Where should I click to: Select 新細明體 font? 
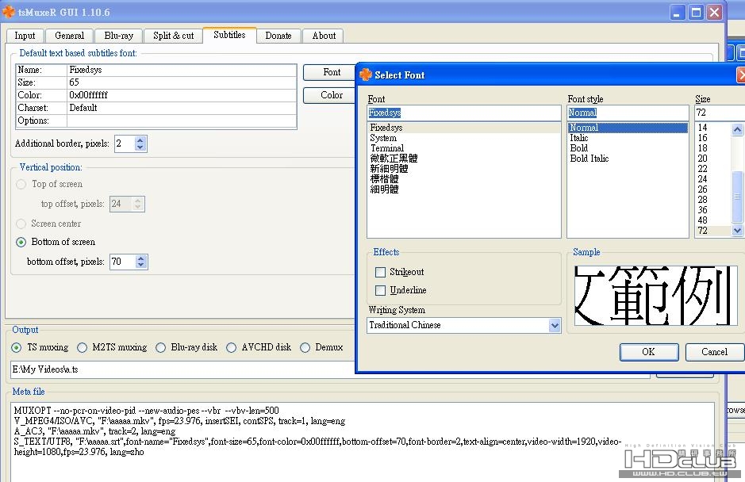click(463, 169)
